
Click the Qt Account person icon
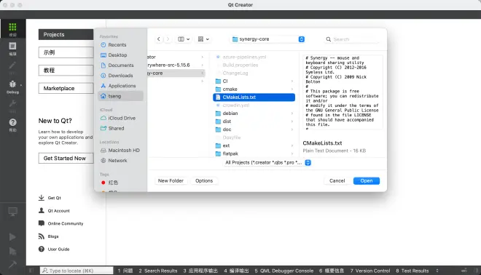pyautogui.click(x=42, y=210)
